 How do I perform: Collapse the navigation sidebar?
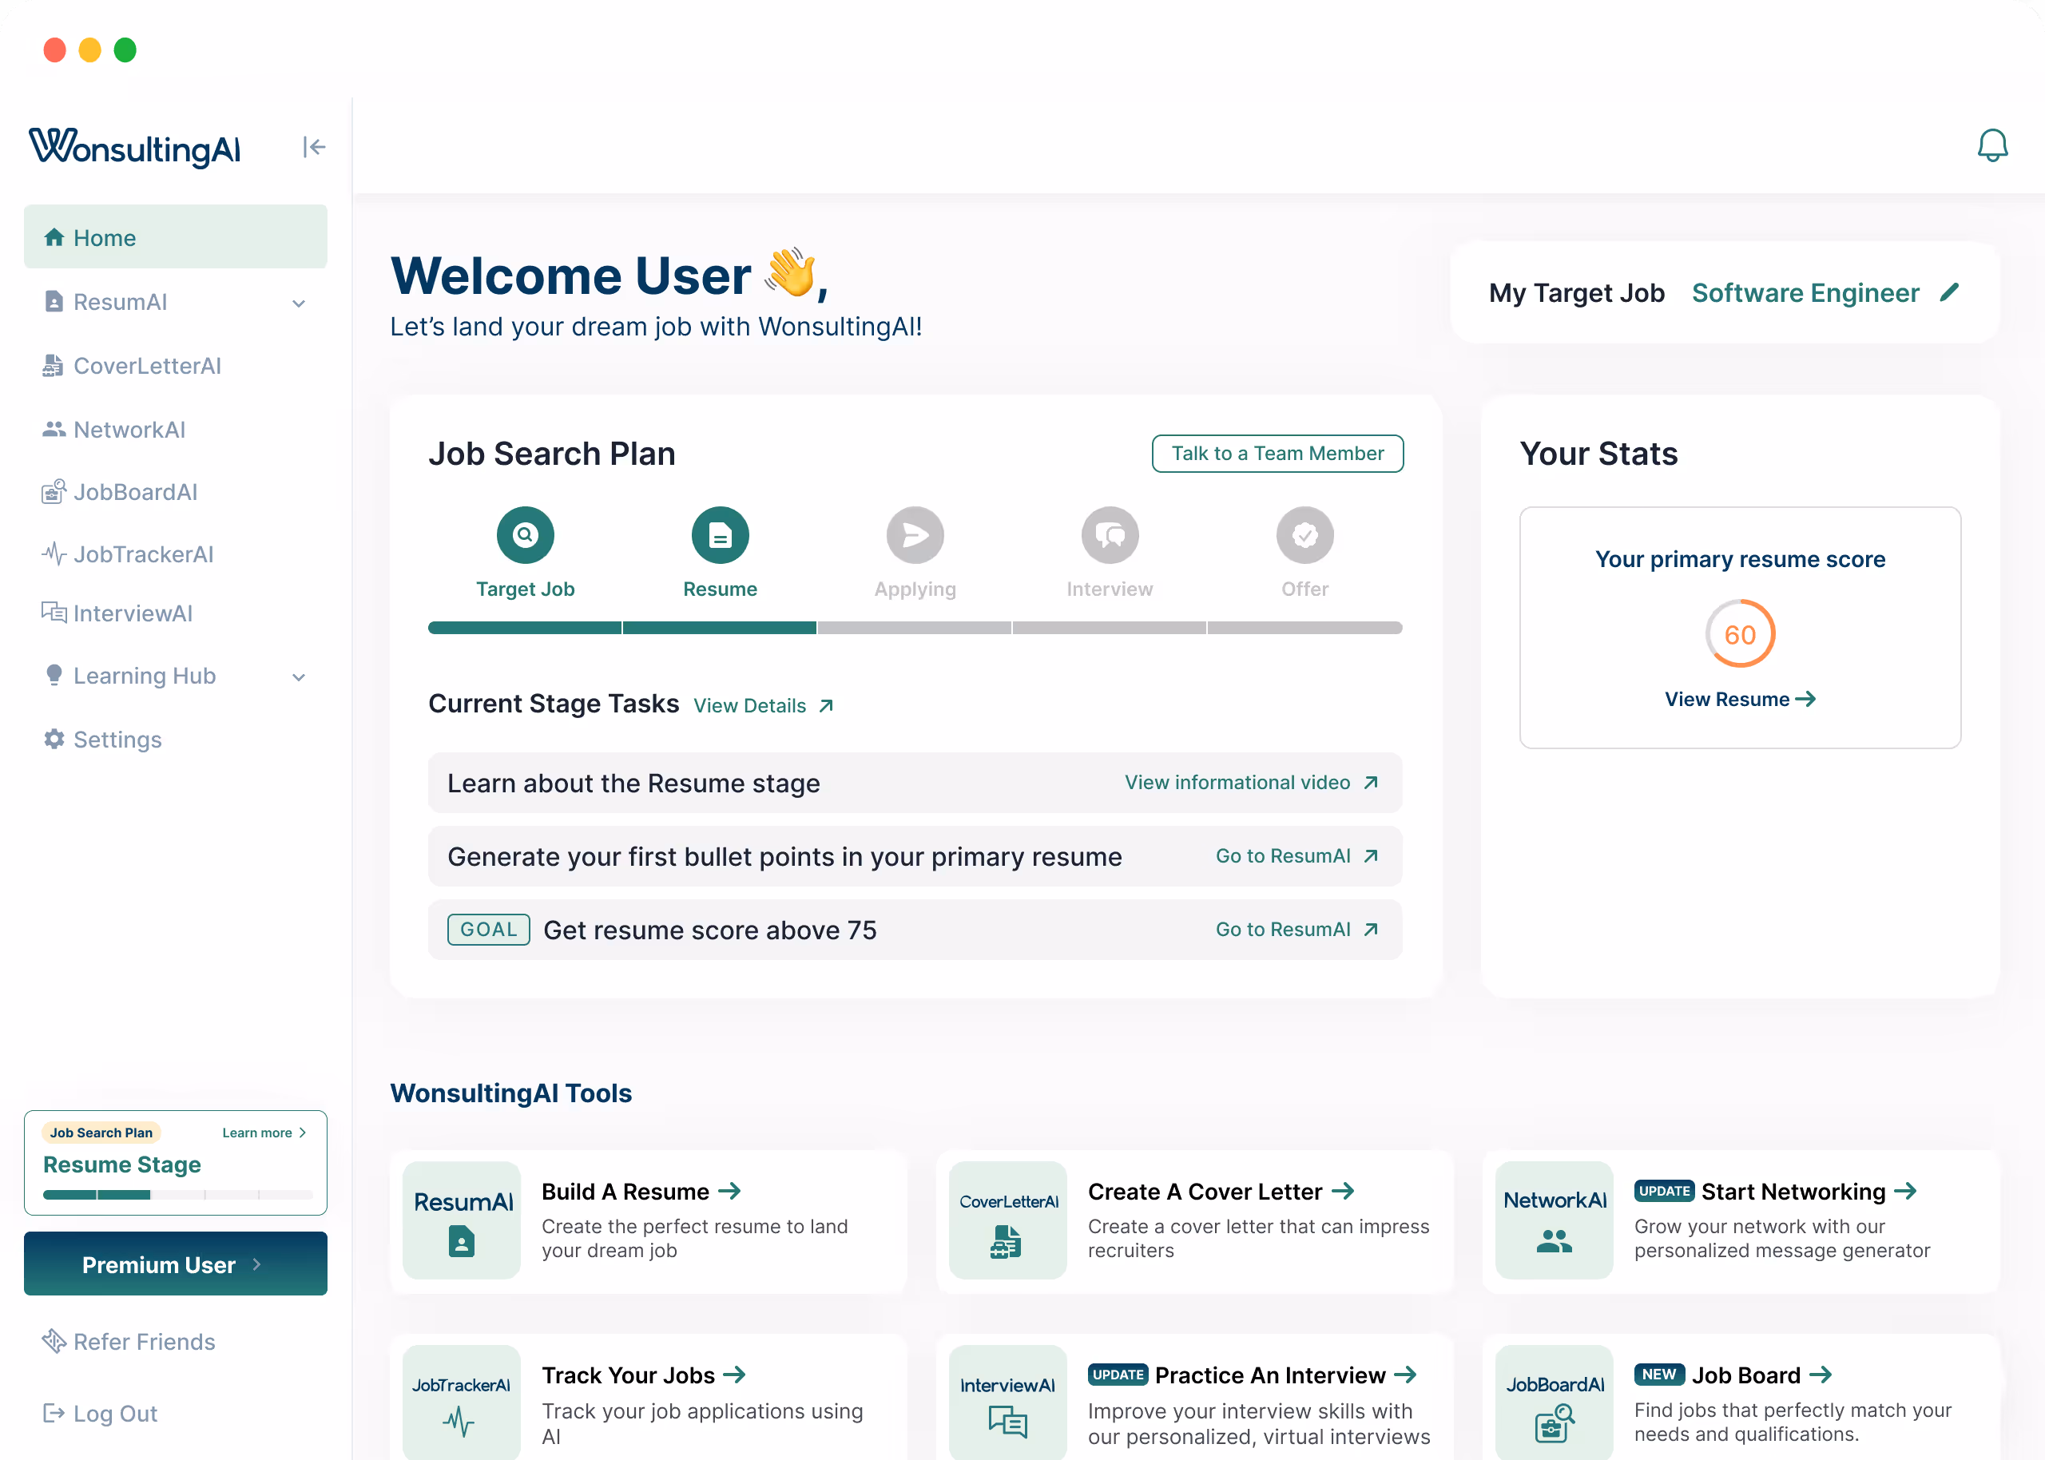pos(313,146)
